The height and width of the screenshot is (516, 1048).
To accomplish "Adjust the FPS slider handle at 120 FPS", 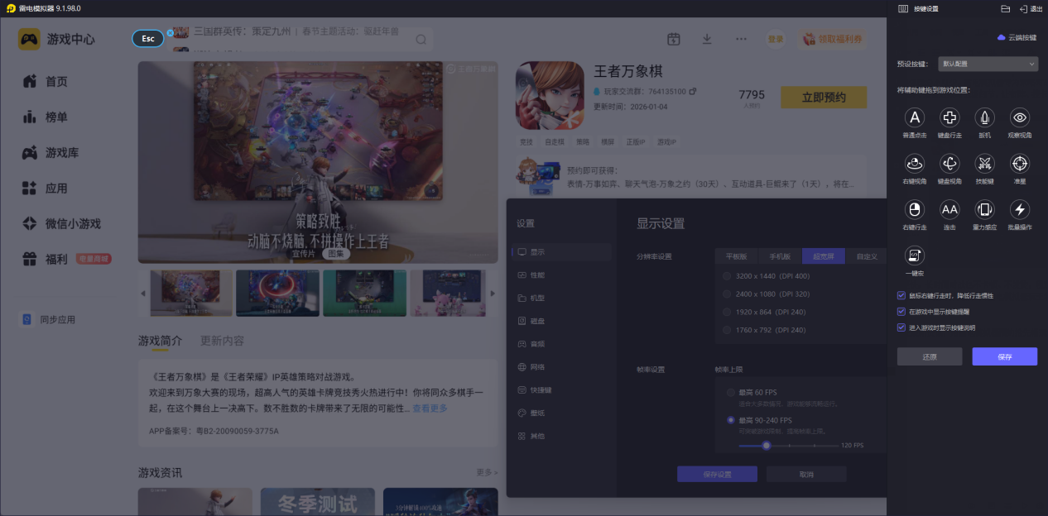I will tap(767, 445).
